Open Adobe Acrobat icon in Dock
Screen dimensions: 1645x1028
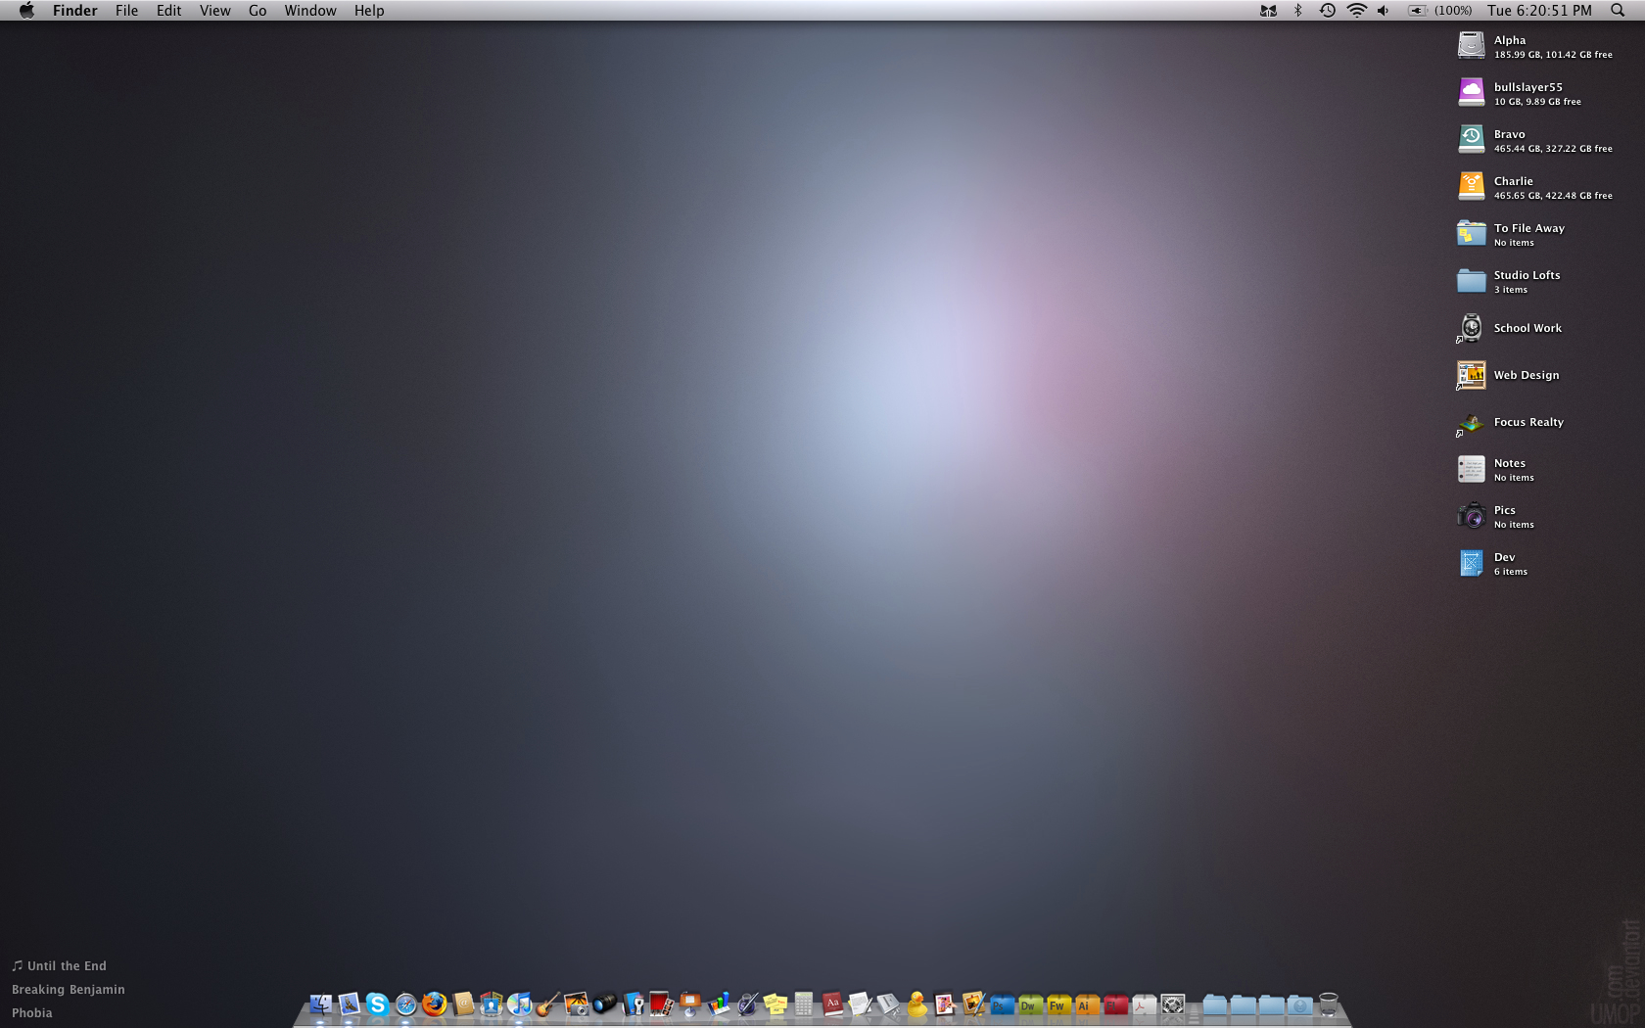[1144, 1005]
